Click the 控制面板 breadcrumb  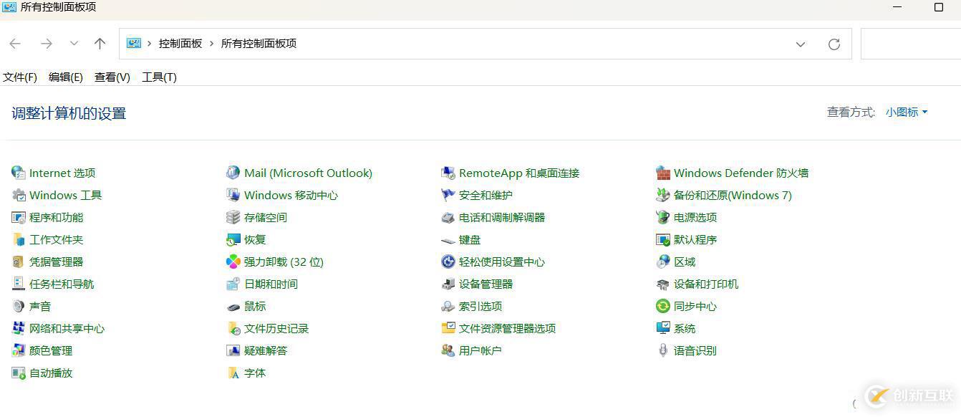[x=180, y=44]
